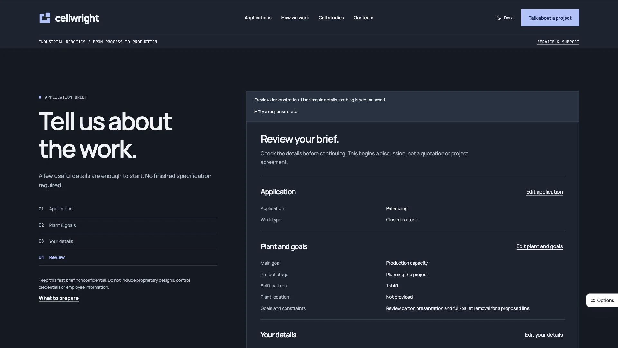The height and width of the screenshot is (348, 618).
Task: Select step 03 Your details
Action: (x=128, y=241)
